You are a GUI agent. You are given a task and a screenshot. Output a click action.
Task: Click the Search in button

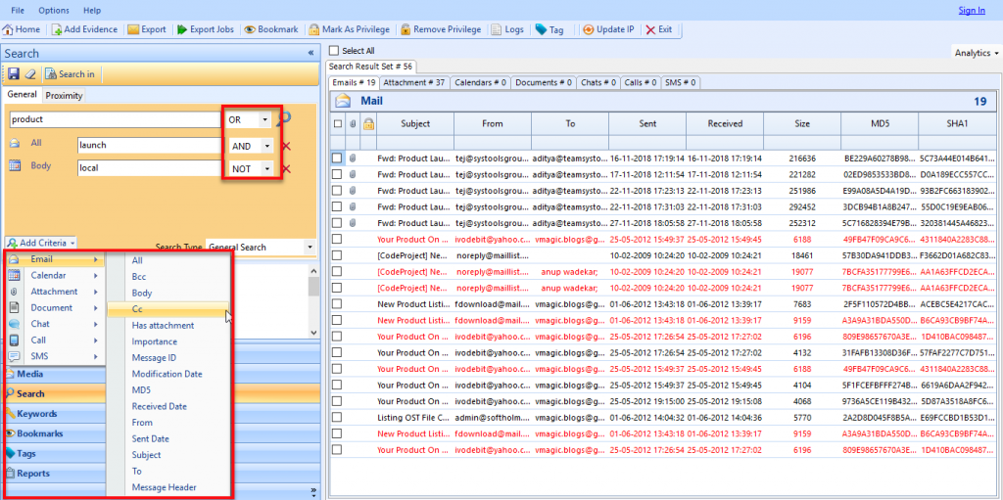tap(70, 74)
